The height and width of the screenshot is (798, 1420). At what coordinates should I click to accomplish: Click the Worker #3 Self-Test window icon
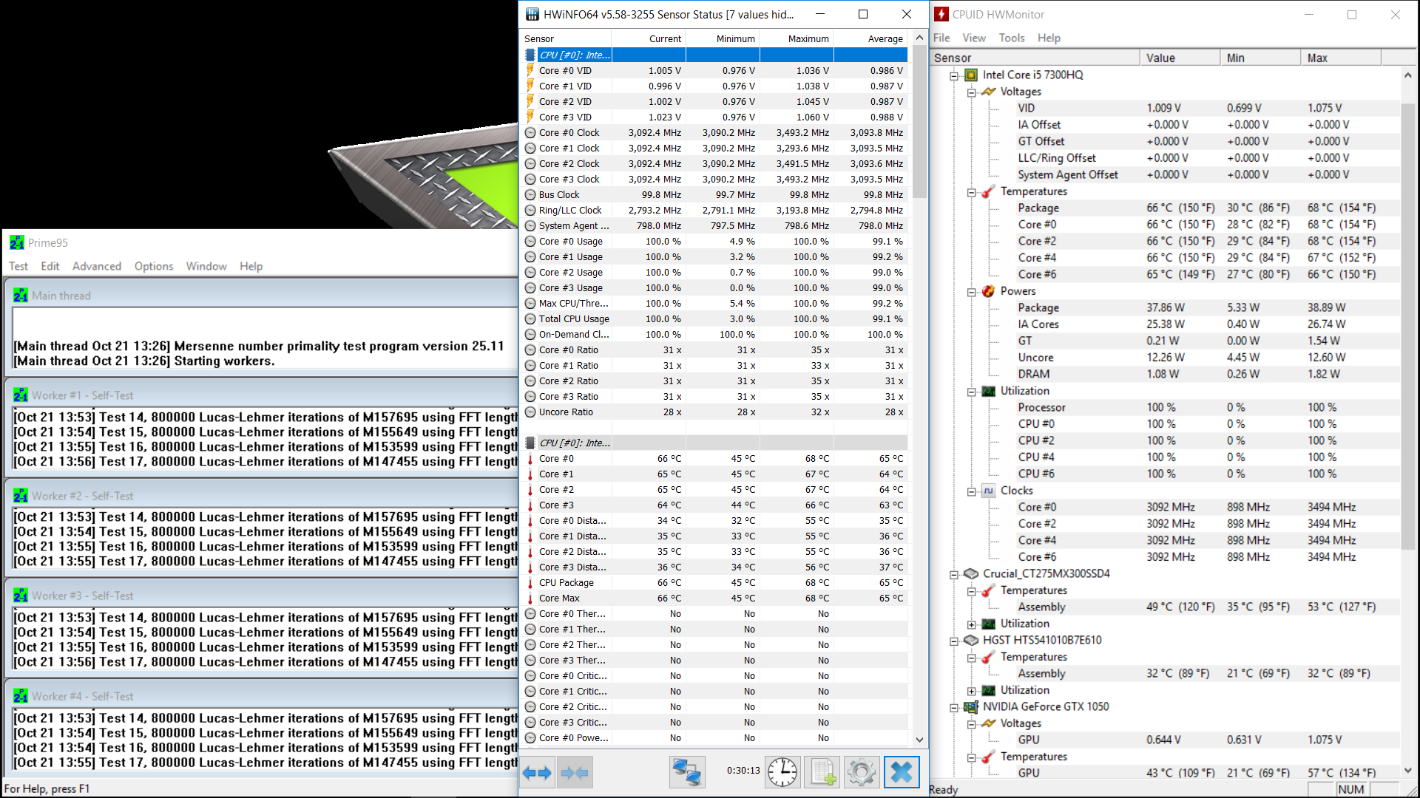click(21, 596)
